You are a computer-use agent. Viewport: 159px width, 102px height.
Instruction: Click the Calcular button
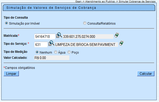click(146, 74)
